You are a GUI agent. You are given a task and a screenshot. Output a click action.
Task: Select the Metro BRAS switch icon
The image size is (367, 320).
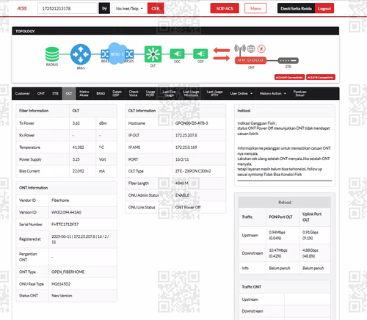[x=105, y=54]
